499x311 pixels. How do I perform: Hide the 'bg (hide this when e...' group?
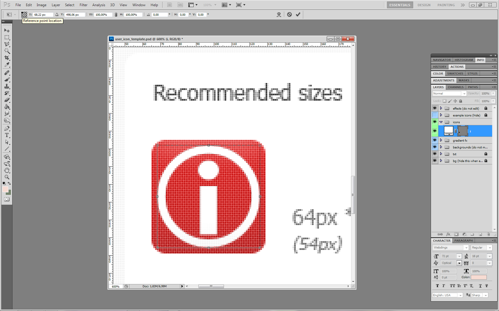point(435,161)
